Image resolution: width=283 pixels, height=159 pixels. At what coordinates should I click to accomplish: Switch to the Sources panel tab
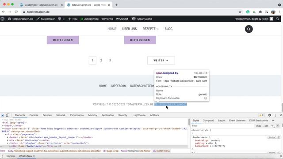[47, 115]
